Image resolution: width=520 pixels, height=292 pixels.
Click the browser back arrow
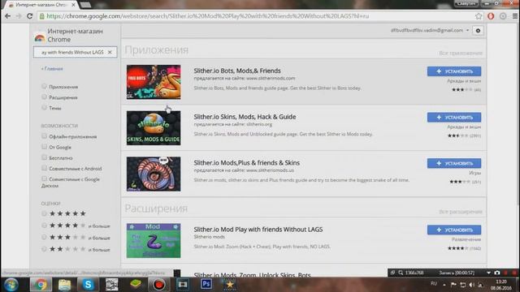(x=7, y=16)
